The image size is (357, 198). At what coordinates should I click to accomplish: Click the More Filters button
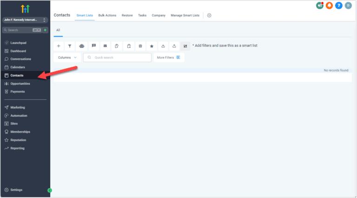(169, 57)
